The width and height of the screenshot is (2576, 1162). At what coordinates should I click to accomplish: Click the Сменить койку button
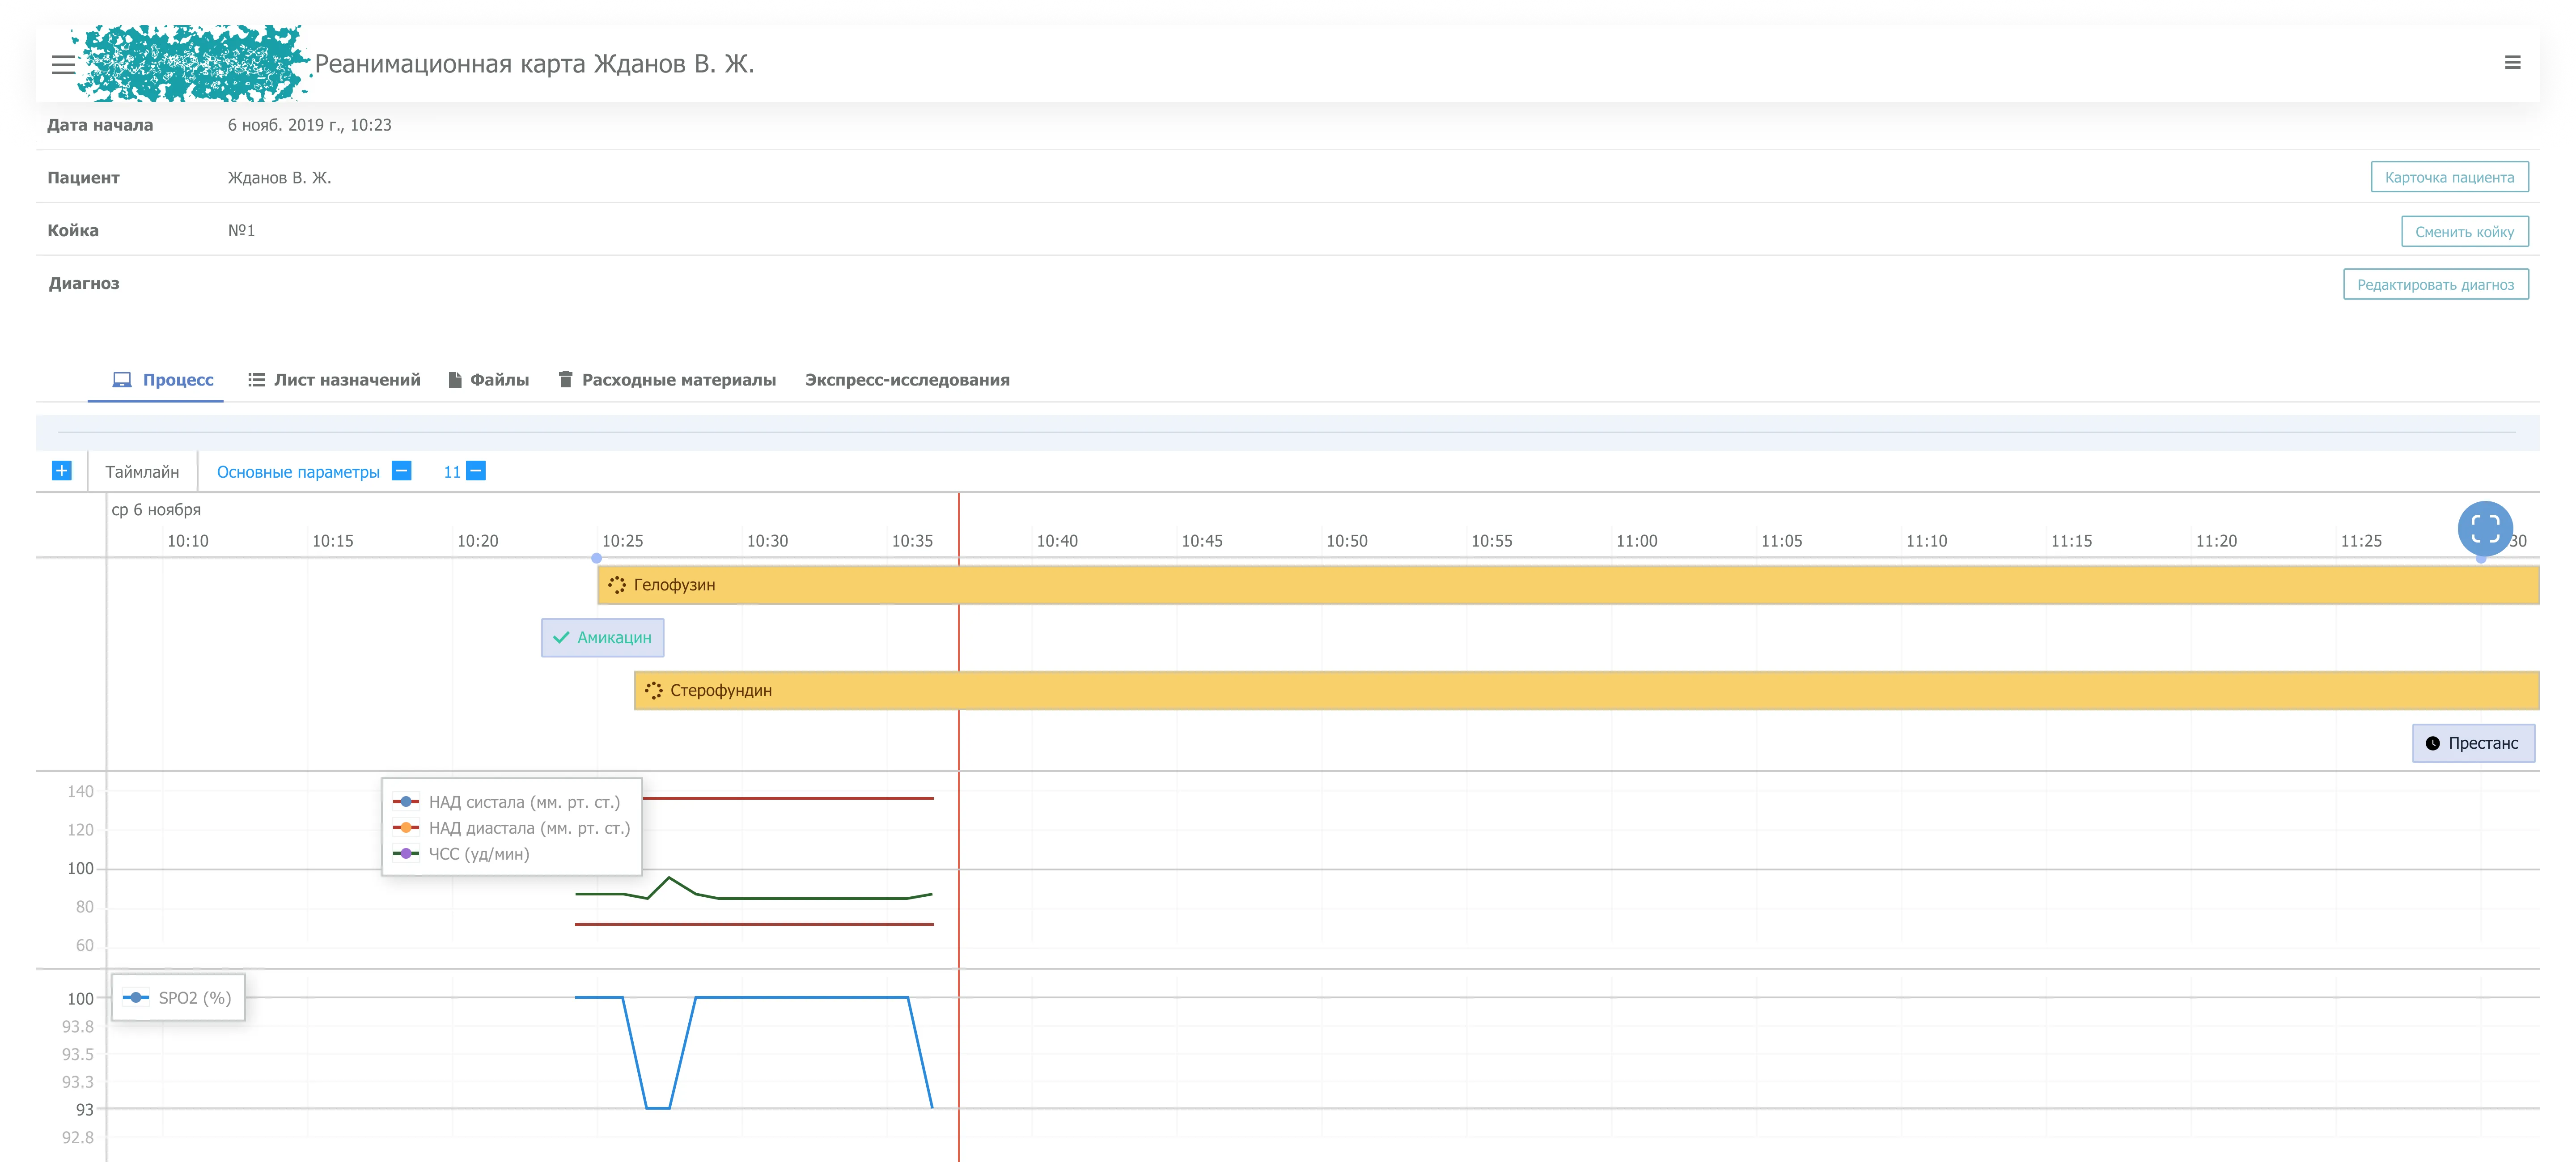2464,231
